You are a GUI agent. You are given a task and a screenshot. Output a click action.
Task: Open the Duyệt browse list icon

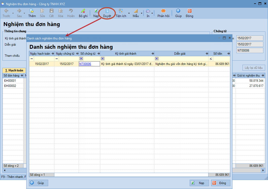coord(107,11)
